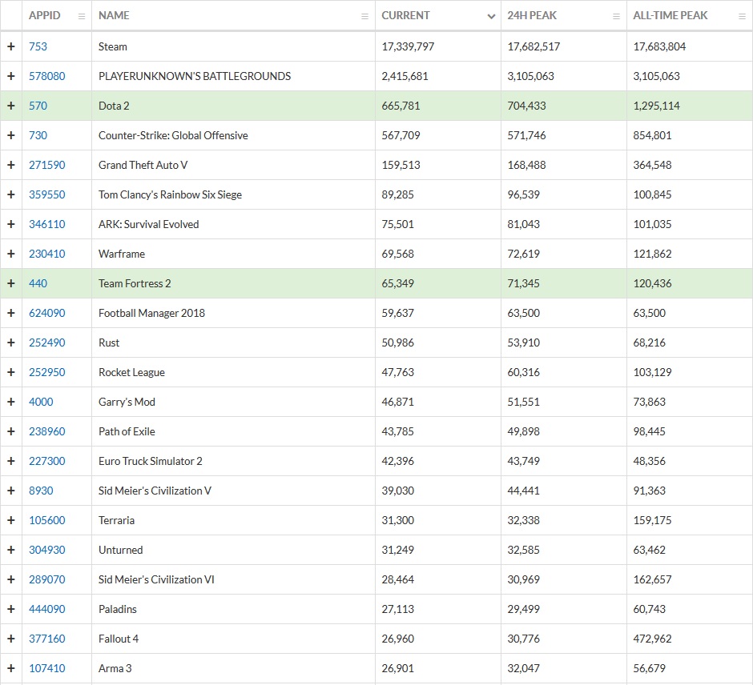Image resolution: width=753 pixels, height=685 pixels.
Task: Open app ID 252490 link
Action: 47,342
